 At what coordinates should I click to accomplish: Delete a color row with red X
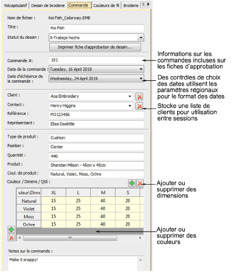pos(11,237)
